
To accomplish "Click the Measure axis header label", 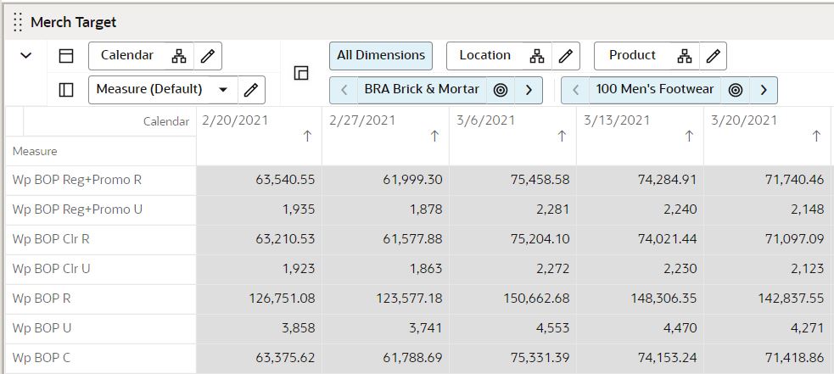I will point(35,152).
